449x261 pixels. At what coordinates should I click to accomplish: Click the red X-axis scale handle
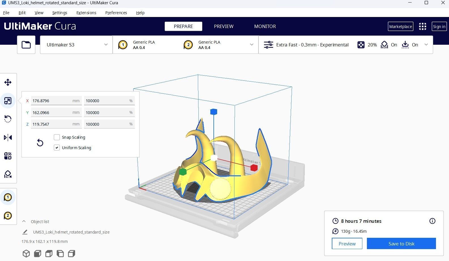click(x=254, y=168)
